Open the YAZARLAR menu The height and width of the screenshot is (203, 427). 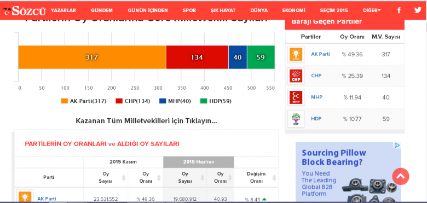click(x=63, y=10)
